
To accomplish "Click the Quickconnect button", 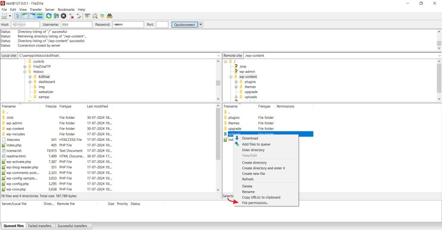I will pos(184,25).
